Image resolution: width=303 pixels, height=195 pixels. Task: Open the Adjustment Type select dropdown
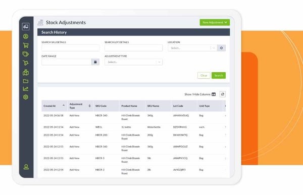(133, 62)
